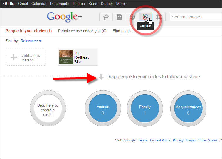Screen dimensions: 222x159
Task: Open the Content Policy link
Action: pos(160,140)
